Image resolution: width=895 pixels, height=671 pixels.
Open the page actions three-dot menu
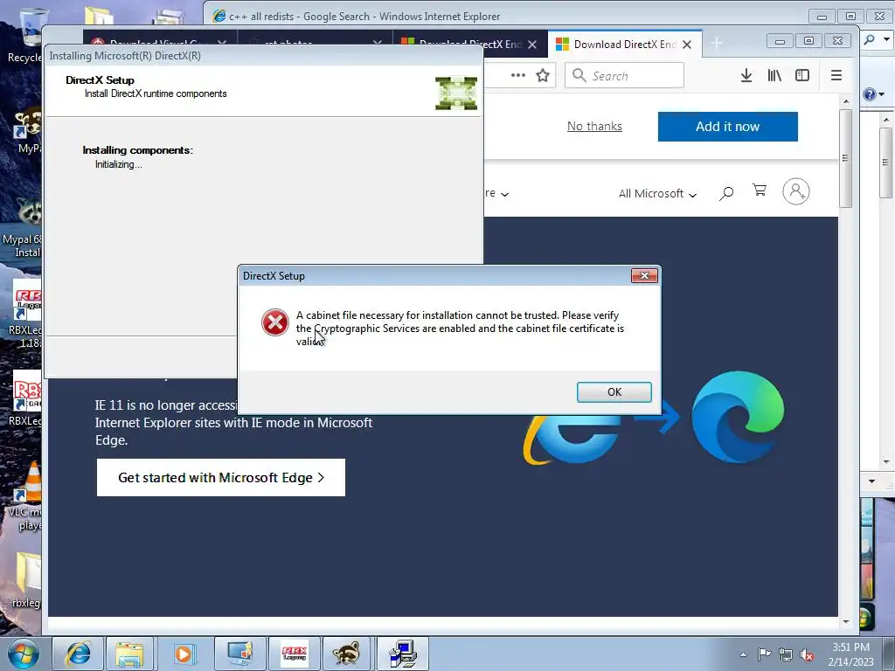[x=517, y=75]
